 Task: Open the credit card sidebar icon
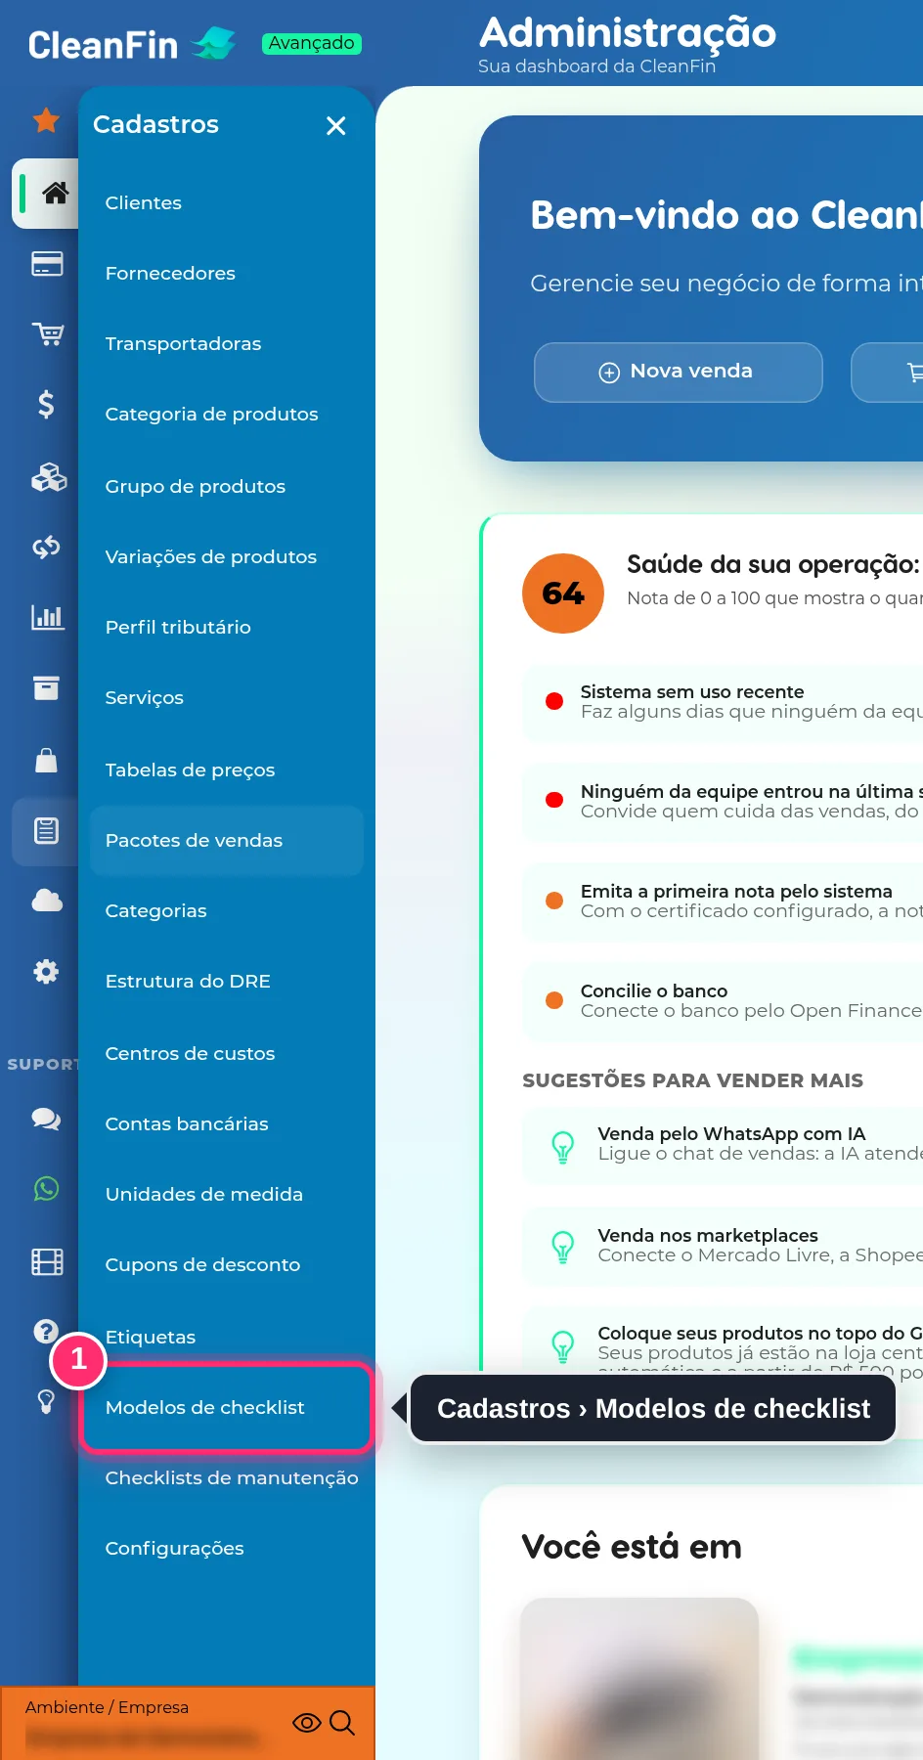(x=46, y=263)
